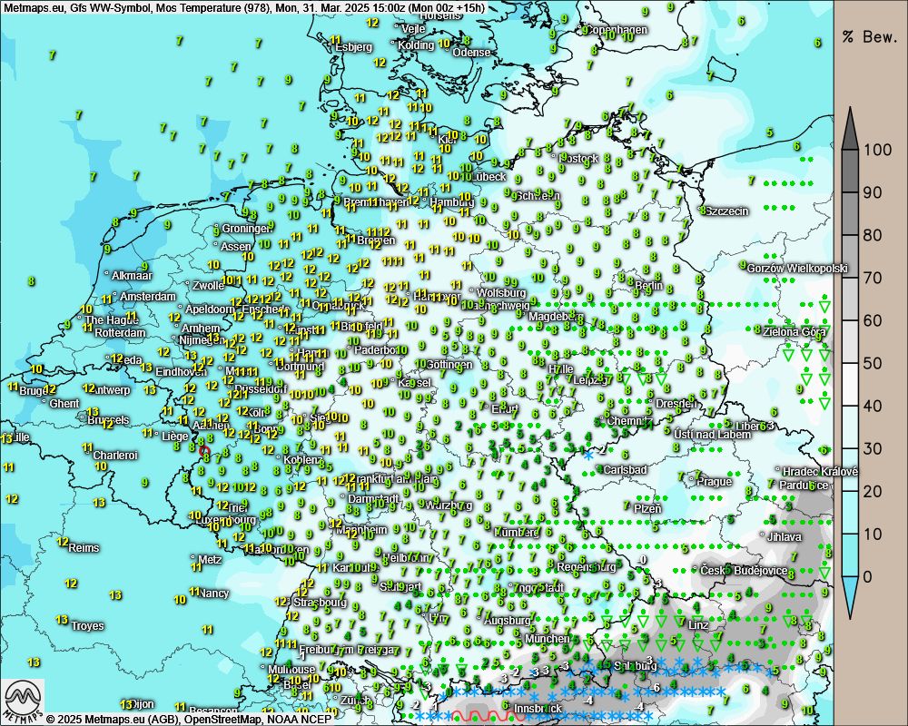
Task: Click the green triangle symbol right of České Budějovice
Action: (x=824, y=572)
